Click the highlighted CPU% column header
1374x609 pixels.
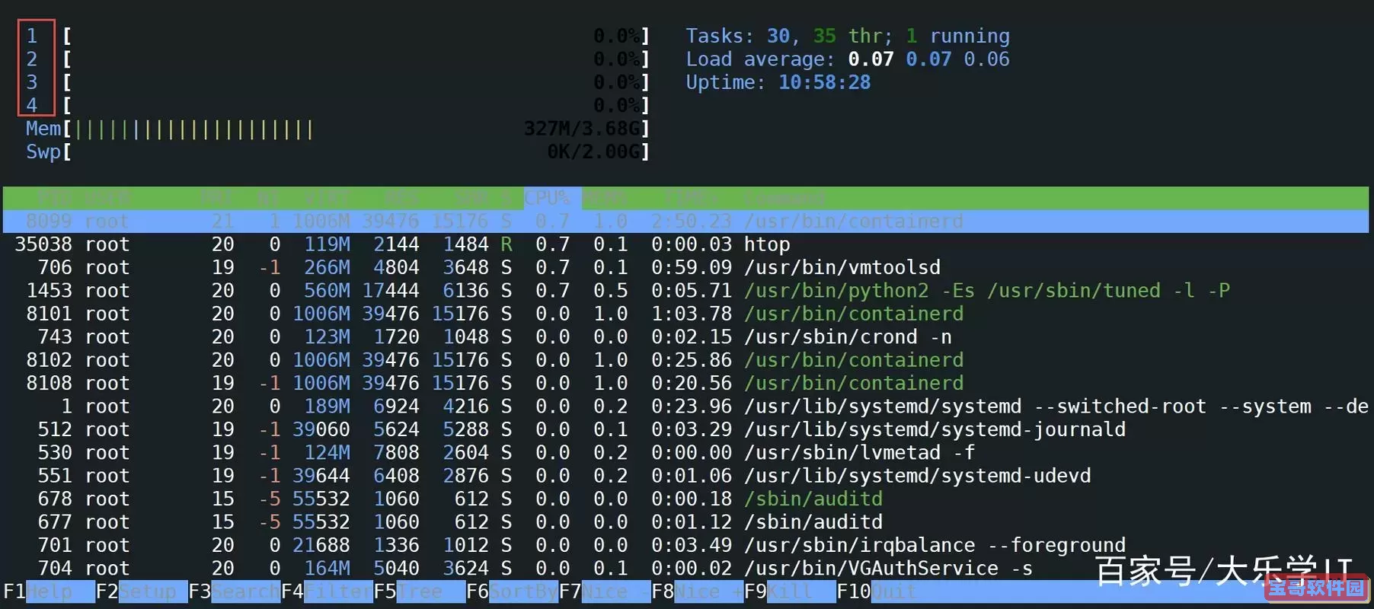point(552,198)
